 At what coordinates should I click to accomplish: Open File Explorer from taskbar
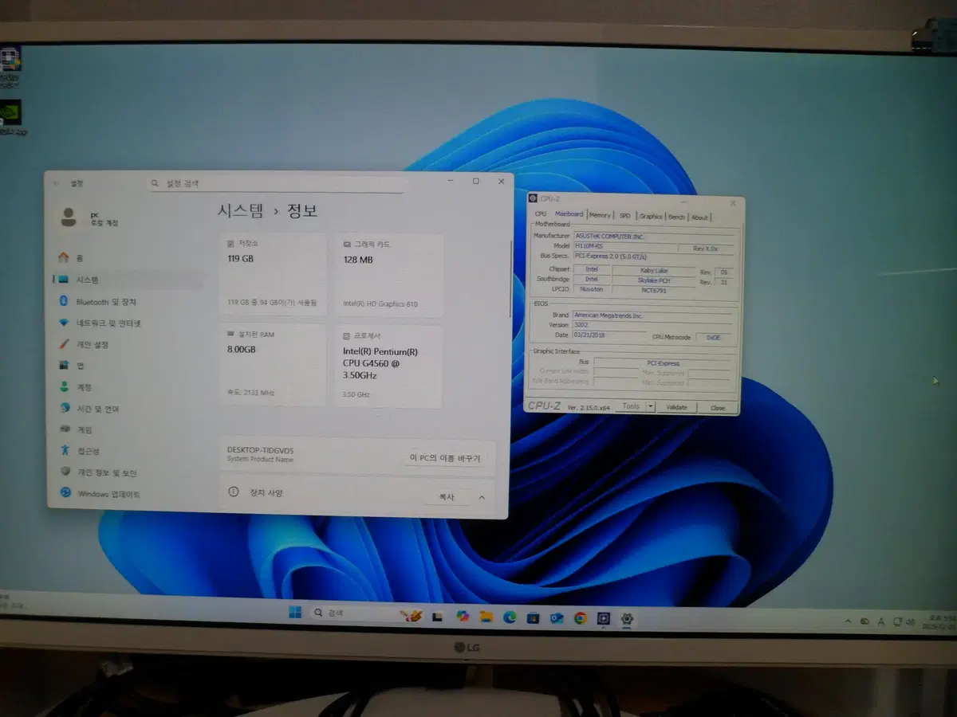486,617
